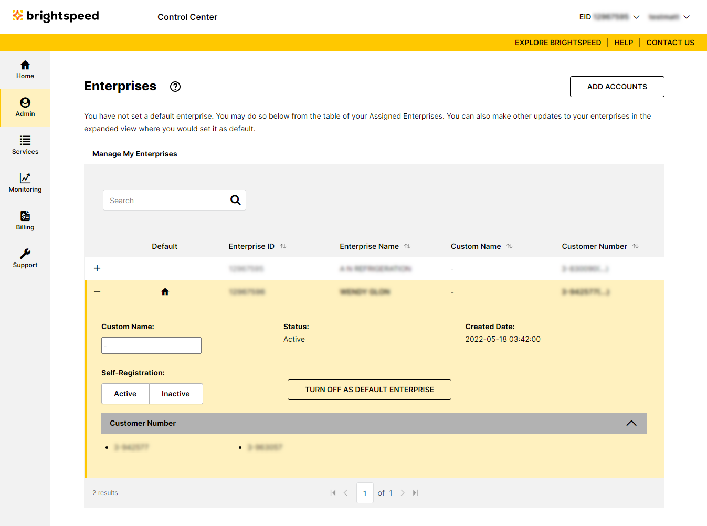Image resolution: width=707 pixels, height=526 pixels.
Task: Open the Contact Us link
Action: click(x=670, y=43)
